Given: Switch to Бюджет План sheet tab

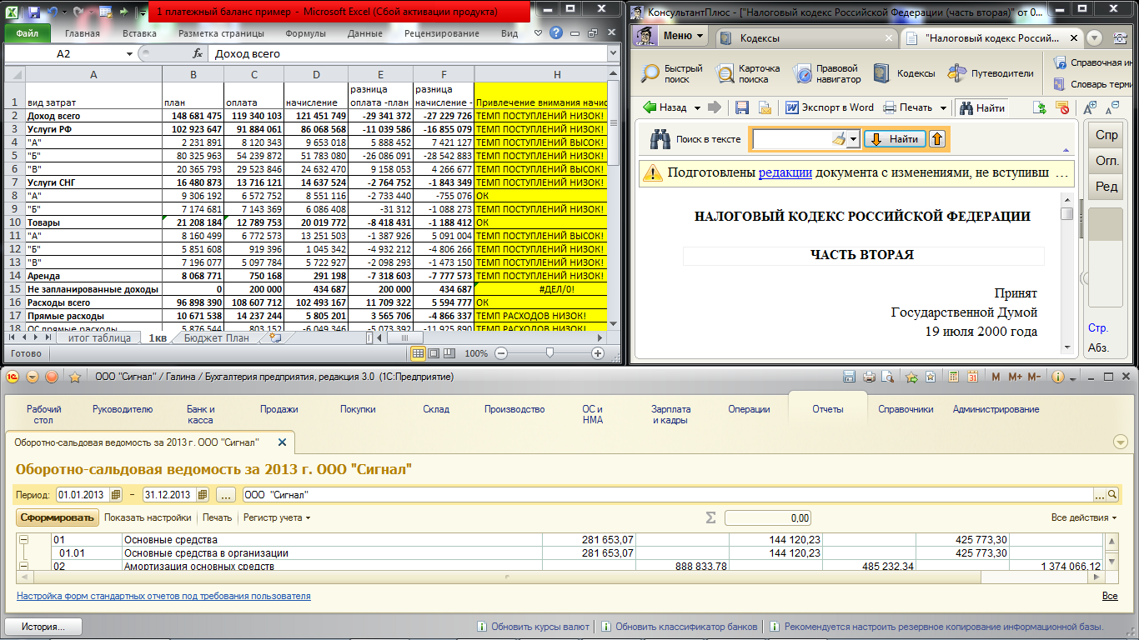Looking at the screenshot, I should tap(216, 338).
